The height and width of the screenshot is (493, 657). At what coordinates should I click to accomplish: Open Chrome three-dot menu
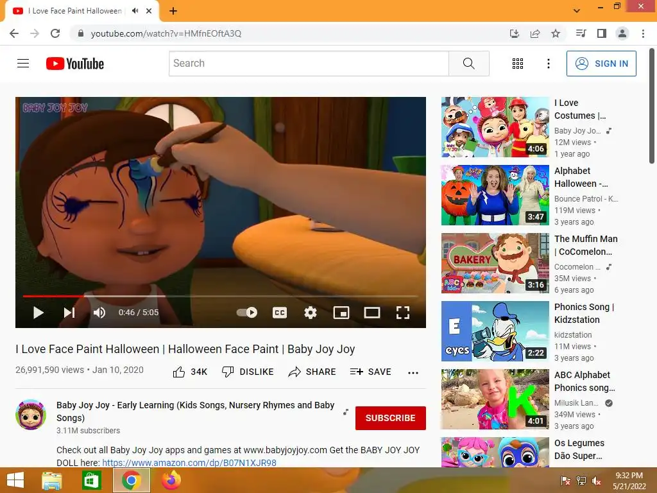643,33
